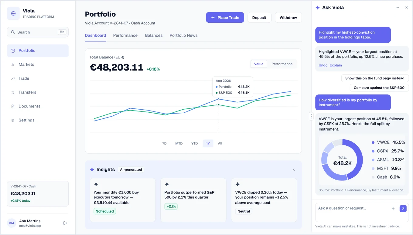Select the 1Y time range

tap(208, 144)
